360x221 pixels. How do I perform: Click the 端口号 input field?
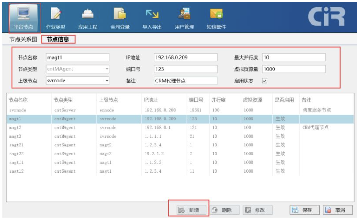click(185, 69)
